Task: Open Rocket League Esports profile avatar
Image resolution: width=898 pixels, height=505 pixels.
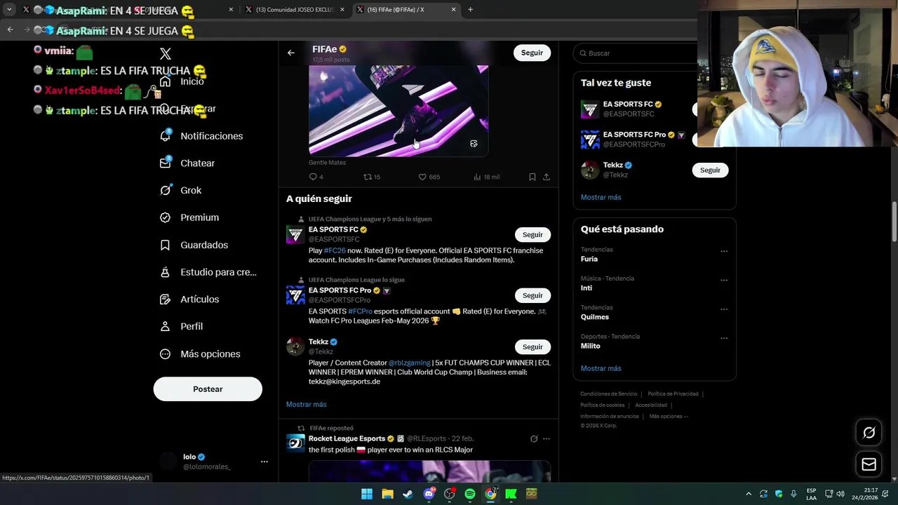Action: tap(295, 443)
